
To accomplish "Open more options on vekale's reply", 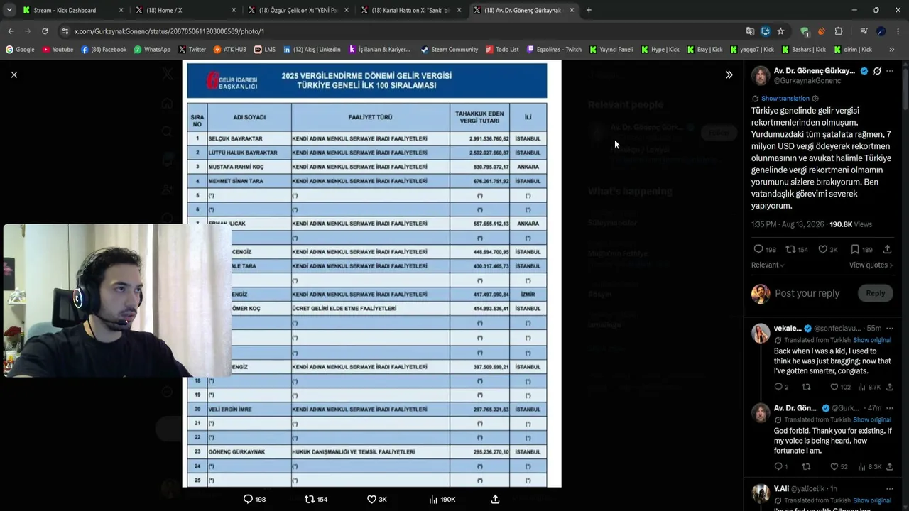I will tap(889, 329).
